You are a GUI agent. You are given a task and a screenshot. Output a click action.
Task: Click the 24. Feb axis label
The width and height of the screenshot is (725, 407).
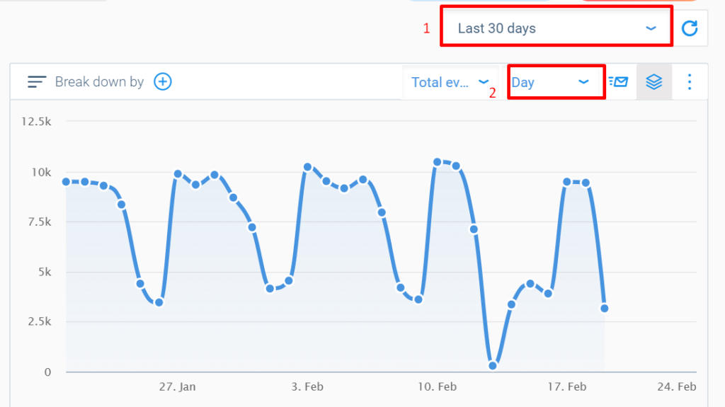676,386
